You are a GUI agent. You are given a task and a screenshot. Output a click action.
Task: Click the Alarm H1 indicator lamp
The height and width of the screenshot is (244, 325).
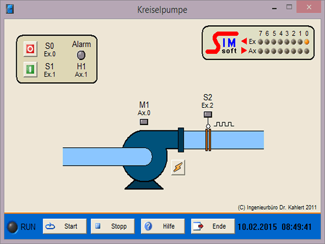[x=81, y=54]
